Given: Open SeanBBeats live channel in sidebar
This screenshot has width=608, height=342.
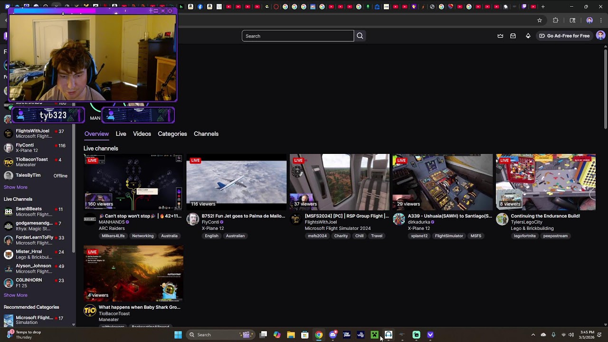Looking at the screenshot, I should [37, 211].
